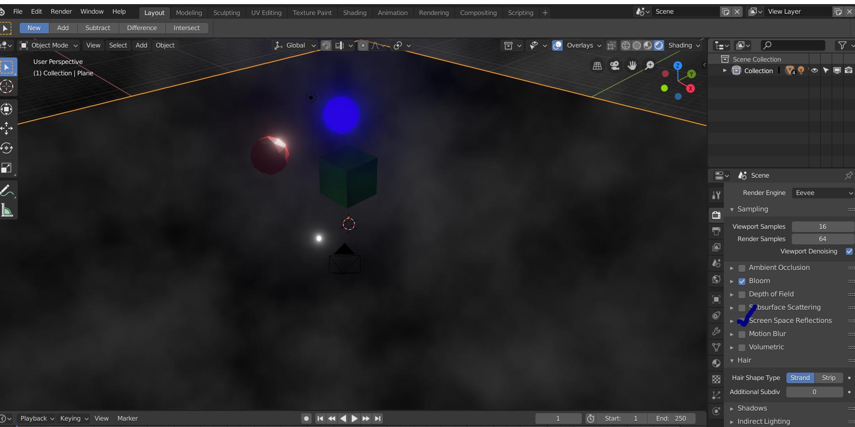The image size is (855, 427).
Task: Select the Scale tool in left toolbar
Action: click(x=7, y=168)
